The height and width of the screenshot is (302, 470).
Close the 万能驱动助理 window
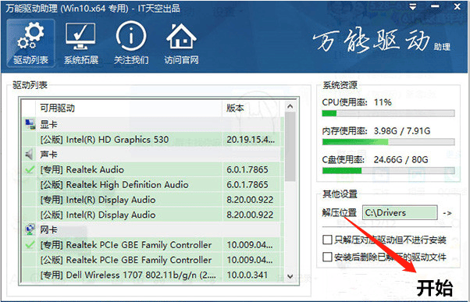457,6
